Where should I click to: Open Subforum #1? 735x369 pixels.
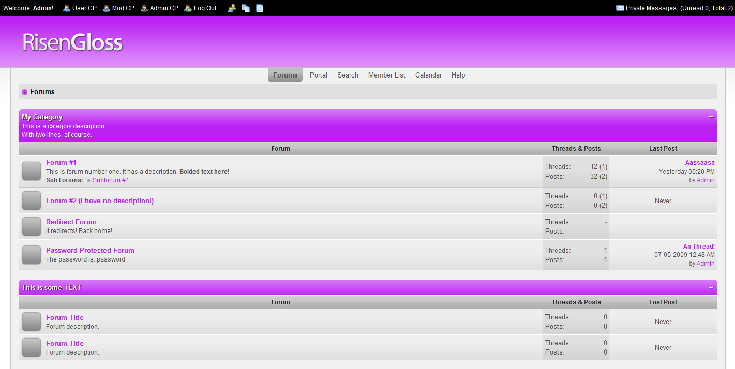[111, 180]
